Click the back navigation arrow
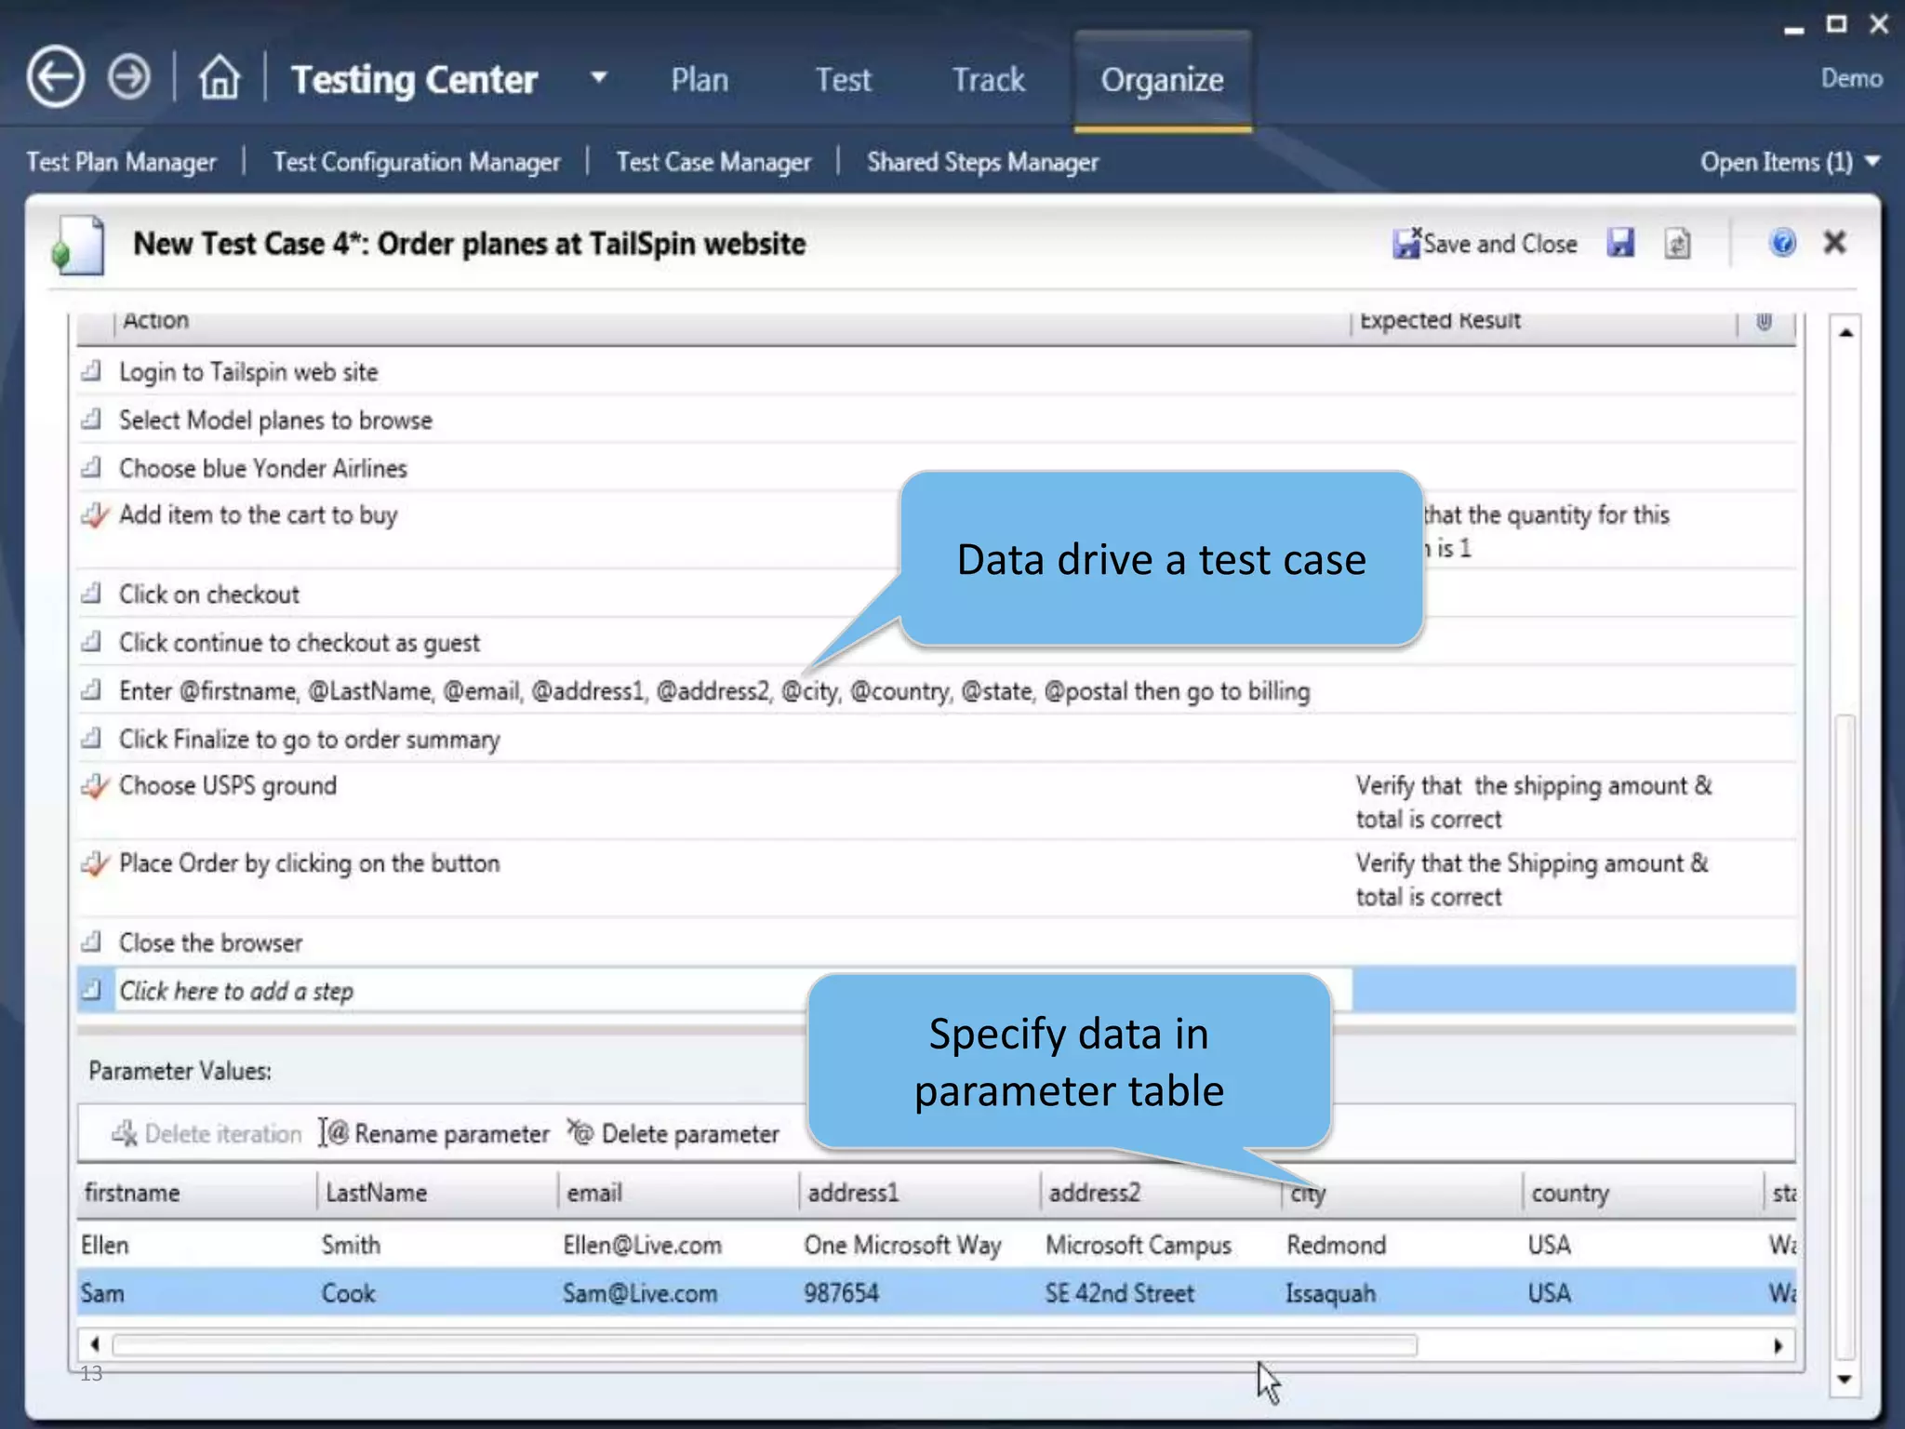1905x1429 pixels. 56,77
